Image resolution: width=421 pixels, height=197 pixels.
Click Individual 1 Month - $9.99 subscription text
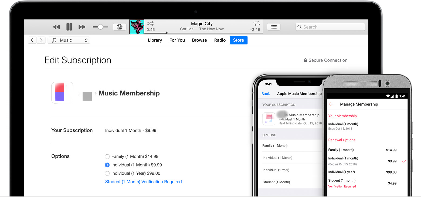pos(131,131)
